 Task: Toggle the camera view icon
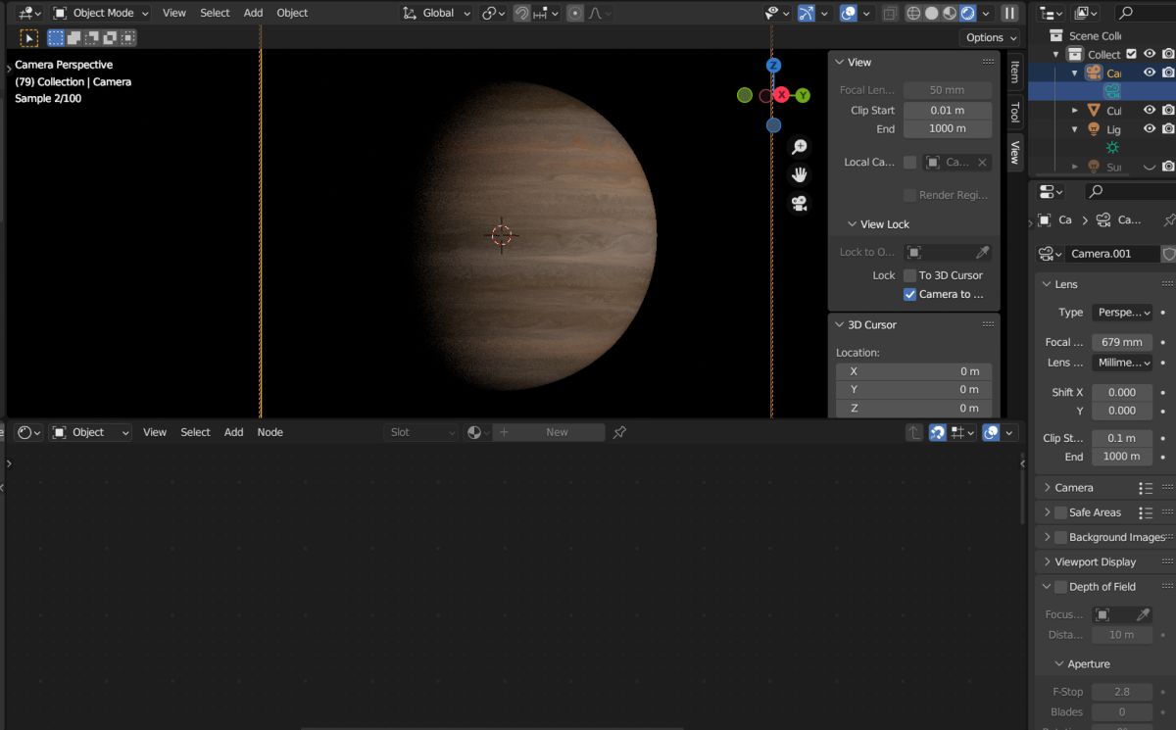(x=800, y=204)
